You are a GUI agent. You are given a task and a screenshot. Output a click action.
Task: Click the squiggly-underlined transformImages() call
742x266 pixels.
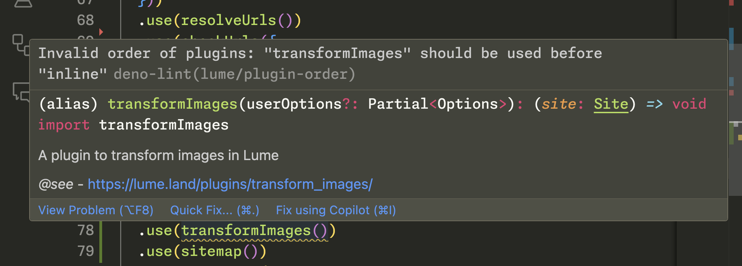[x=254, y=231]
